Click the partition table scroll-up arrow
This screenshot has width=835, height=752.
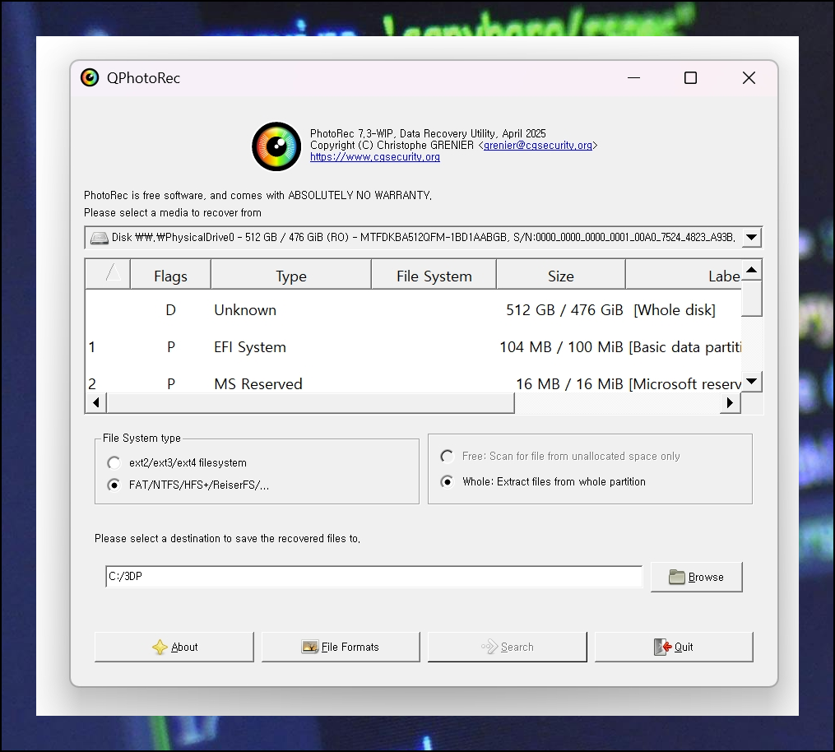(x=752, y=270)
